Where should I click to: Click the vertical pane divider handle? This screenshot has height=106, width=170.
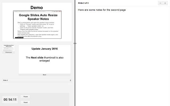click(x=75, y=43)
